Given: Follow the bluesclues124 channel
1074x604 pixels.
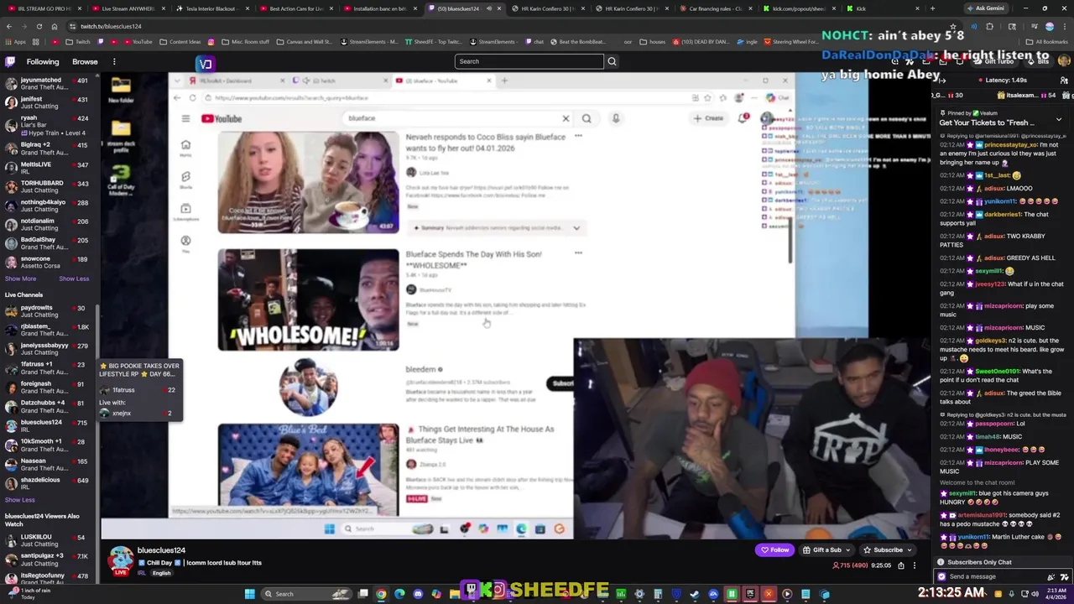Looking at the screenshot, I should [x=774, y=550].
